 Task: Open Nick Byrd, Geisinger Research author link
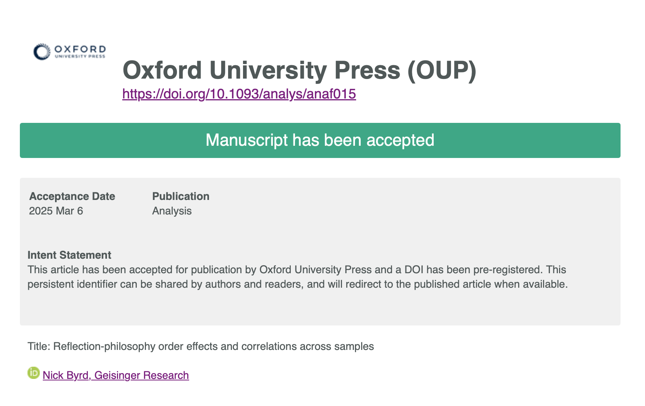[x=116, y=375]
